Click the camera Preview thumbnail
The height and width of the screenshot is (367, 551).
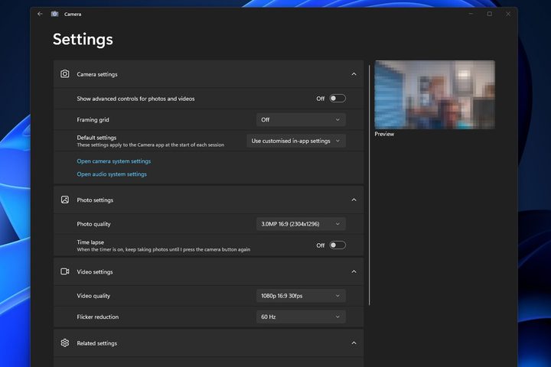[x=435, y=95]
